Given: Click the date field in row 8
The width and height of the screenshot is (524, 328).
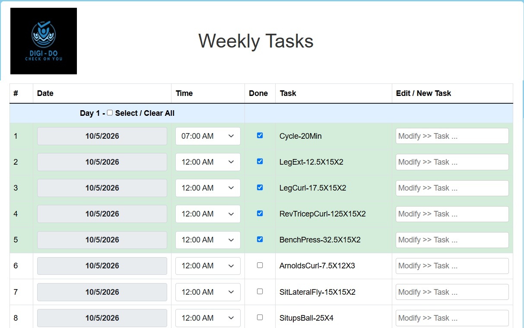Looking at the screenshot, I should point(102,318).
